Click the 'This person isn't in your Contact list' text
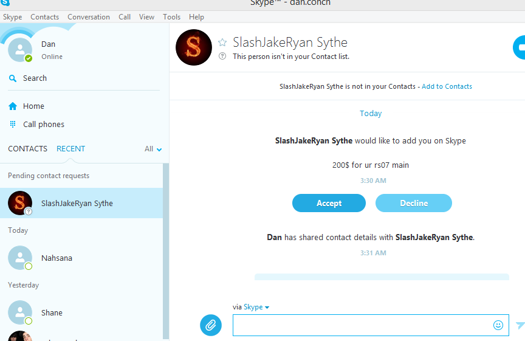525x341 pixels. click(x=291, y=57)
